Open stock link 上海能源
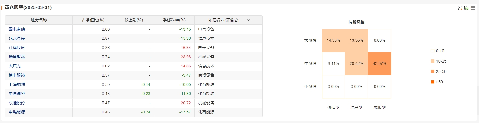This screenshot has height=123, width=479. coord(17,84)
